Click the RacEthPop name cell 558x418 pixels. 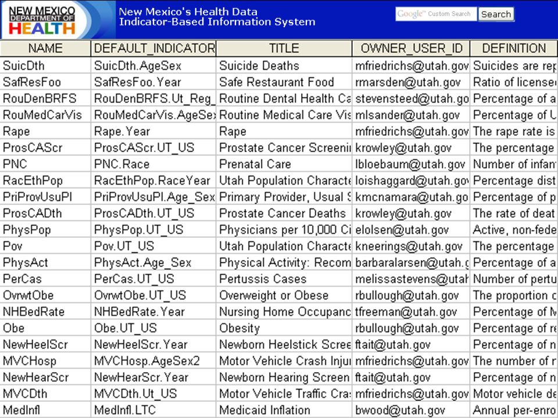pos(45,181)
